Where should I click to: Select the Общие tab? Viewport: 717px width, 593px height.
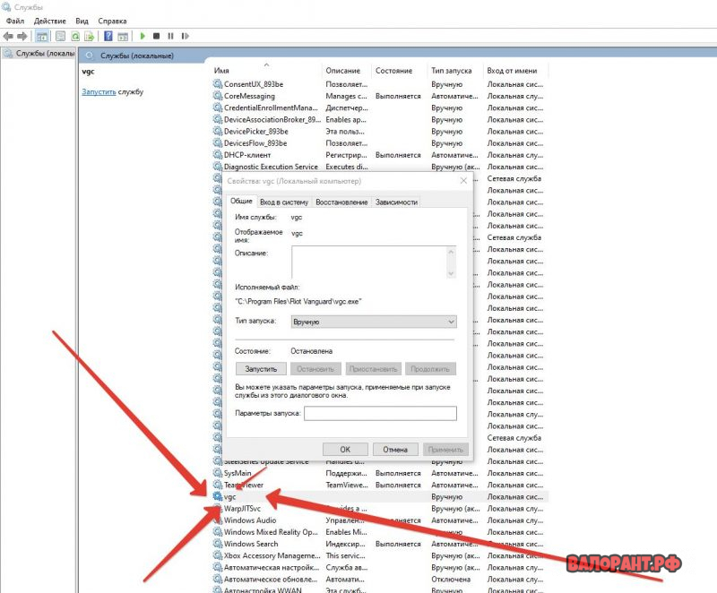click(x=241, y=201)
